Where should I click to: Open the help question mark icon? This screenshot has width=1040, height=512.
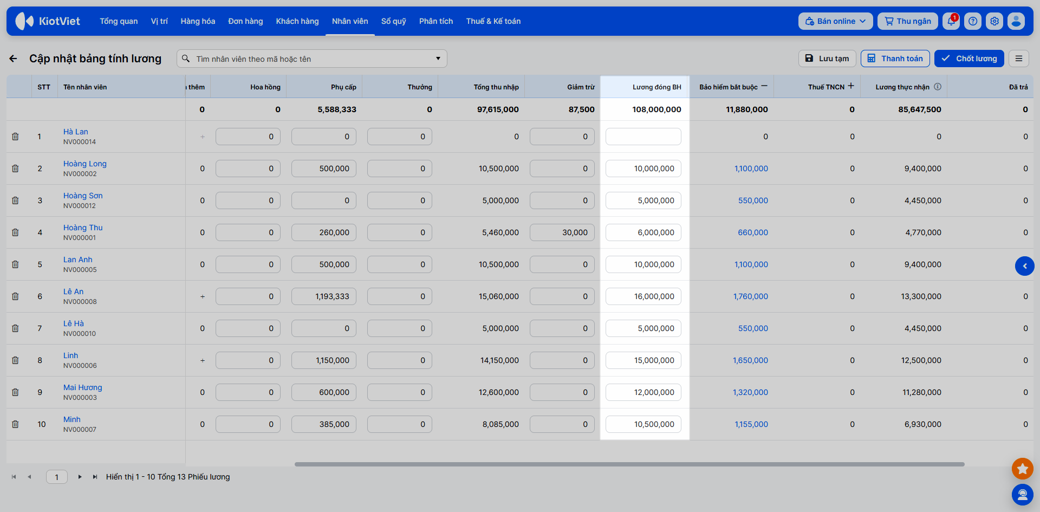973,21
